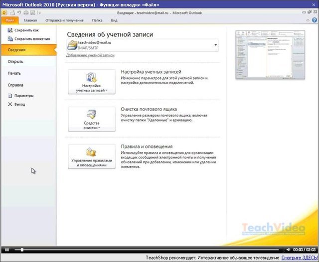
Task: Click the Outlook logo icon in the title bar
Action: pos(4,12)
